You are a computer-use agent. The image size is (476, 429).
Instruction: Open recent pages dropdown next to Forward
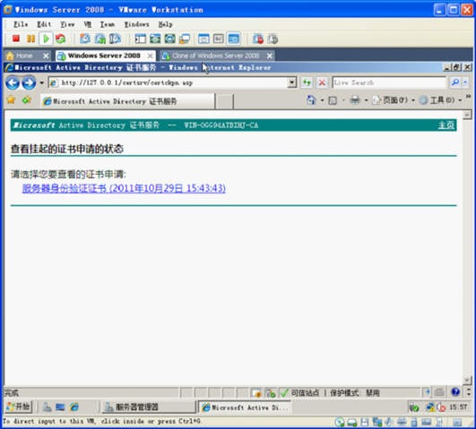point(41,82)
